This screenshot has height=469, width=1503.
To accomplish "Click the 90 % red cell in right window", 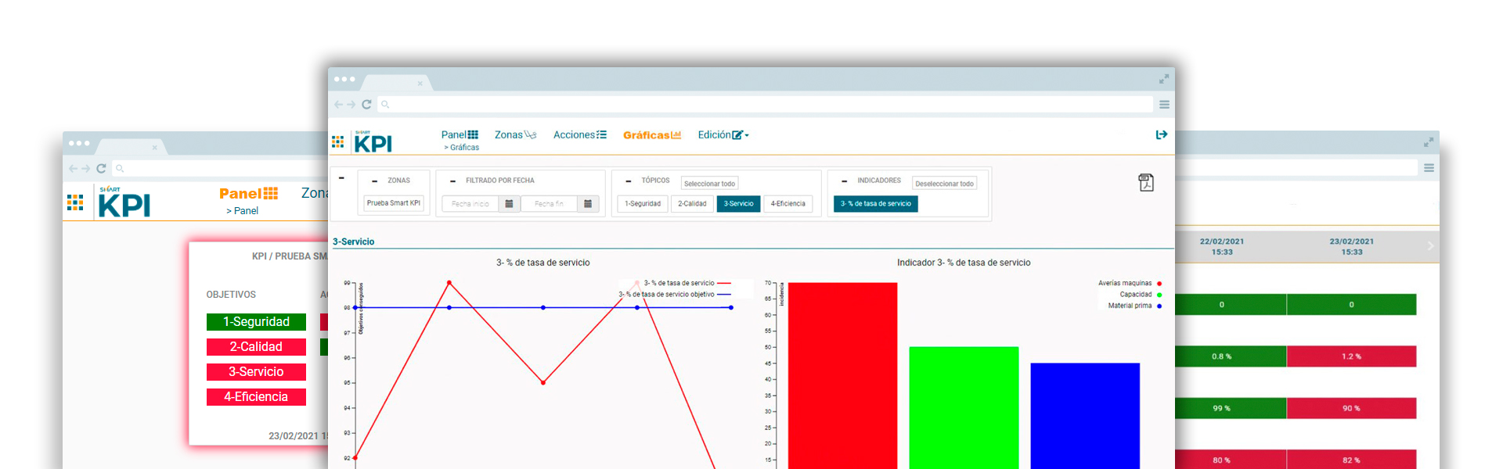I will pyautogui.click(x=1351, y=408).
